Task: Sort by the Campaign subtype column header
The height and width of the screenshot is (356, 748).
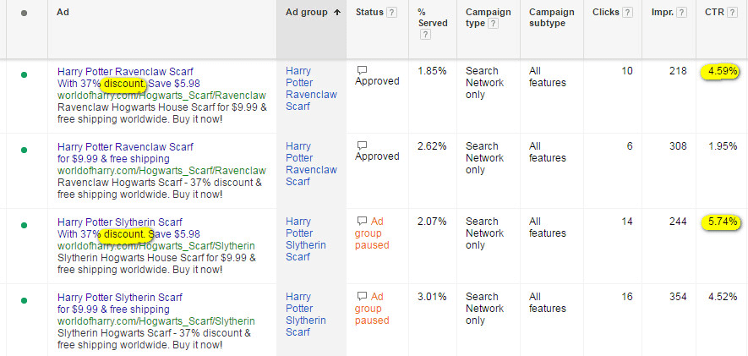Action: pos(551,18)
